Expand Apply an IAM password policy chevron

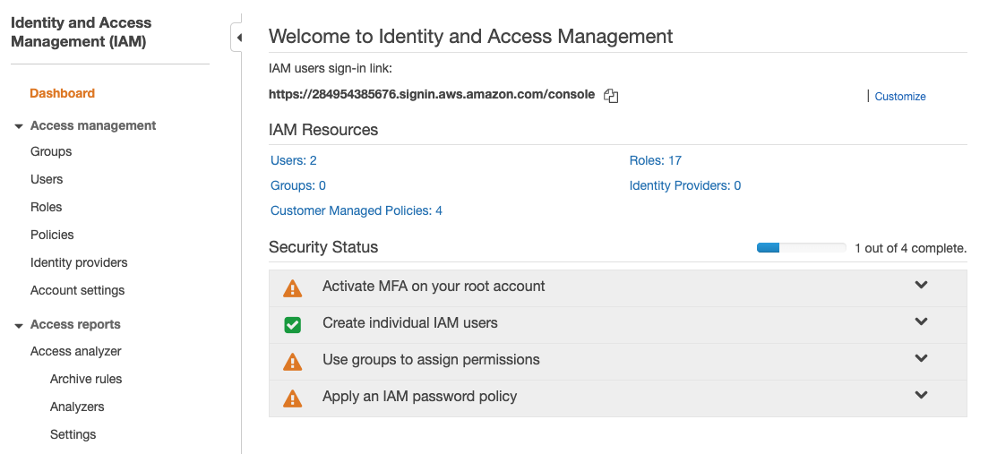[x=921, y=396]
